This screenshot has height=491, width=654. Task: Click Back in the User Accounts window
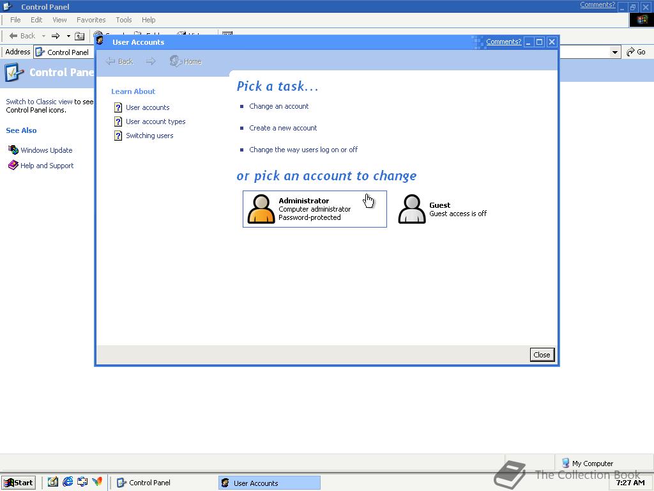(x=119, y=61)
